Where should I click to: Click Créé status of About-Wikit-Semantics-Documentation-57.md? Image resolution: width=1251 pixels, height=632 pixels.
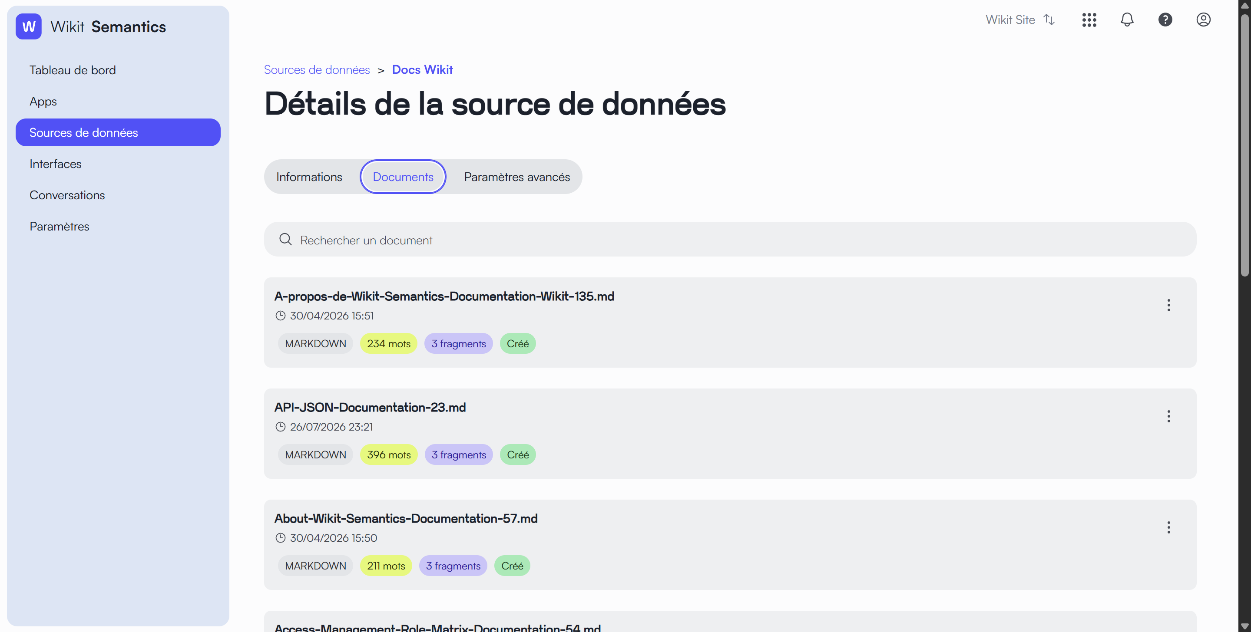pyautogui.click(x=513, y=566)
